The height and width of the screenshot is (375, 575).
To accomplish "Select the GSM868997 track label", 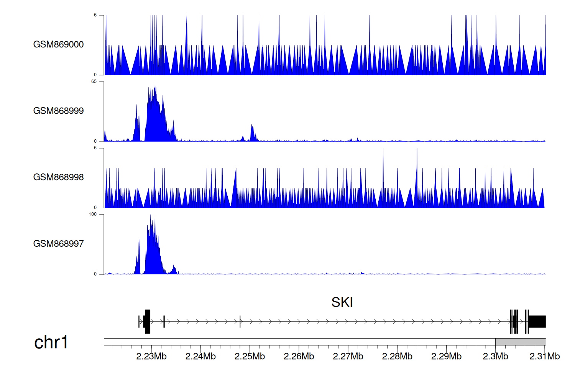I will 58,244.
